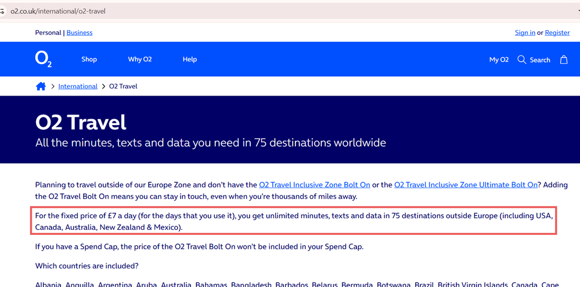The image size is (580, 287).
Task: Click the Register link
Action: 557,33
